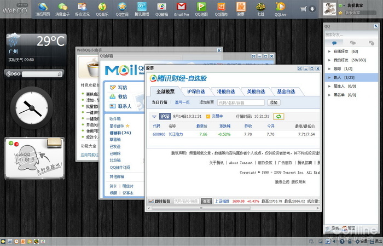Click the analog clock widget
383x246 pixels.
[x=32, y=108]
